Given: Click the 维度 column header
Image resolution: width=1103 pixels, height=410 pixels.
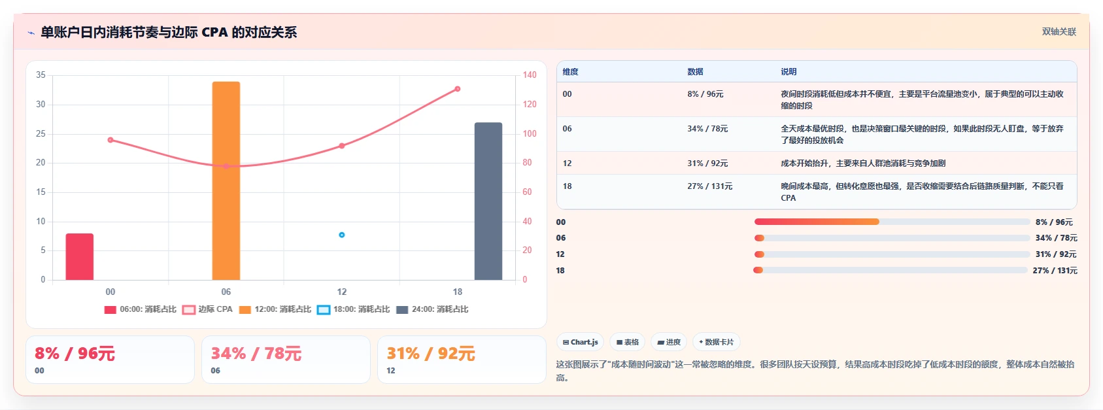Looking at the screenshot, I should (x=570, y=72).
